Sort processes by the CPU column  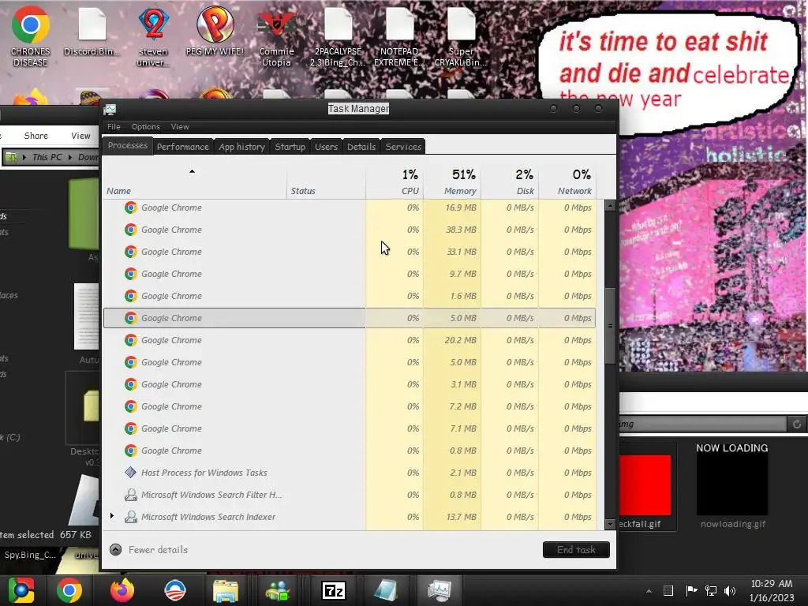(395, 182)
